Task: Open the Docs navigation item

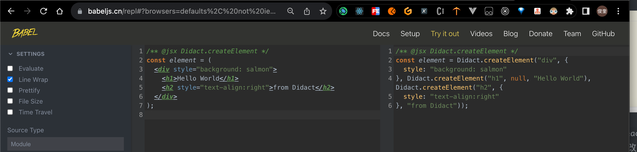Action: tap(381, 34)
